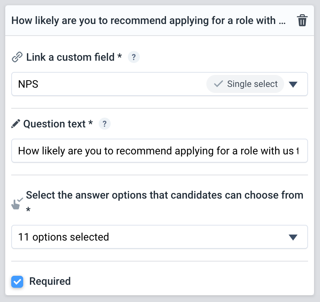The image size is (320, 302).
Task: Open the NPS custom field combo box
Action: point(160,84)
